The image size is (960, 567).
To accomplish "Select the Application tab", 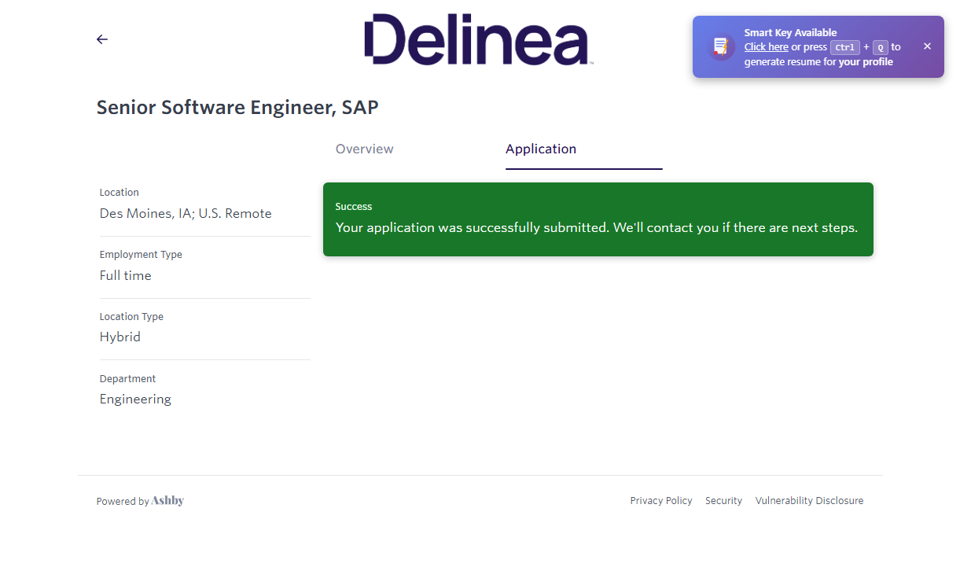I will [x=541, y=149].
